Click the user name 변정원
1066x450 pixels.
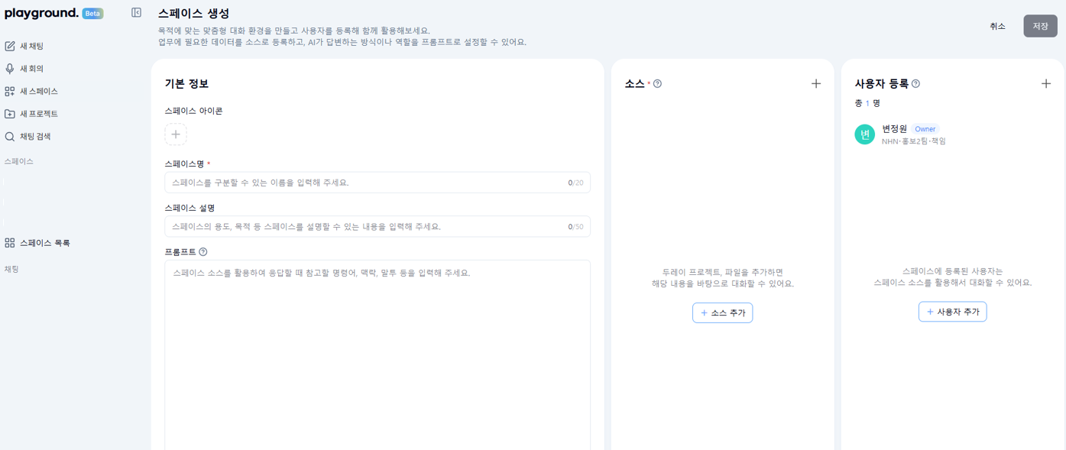coord(895,129)
